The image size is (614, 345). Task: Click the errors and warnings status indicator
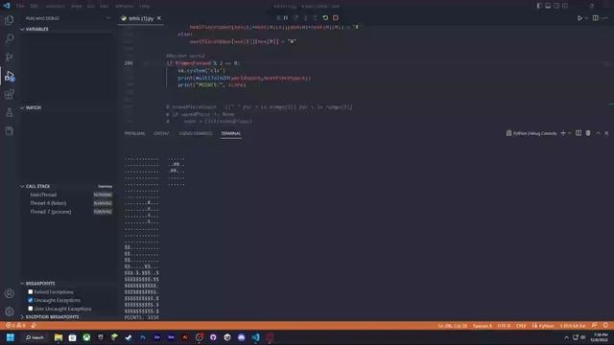[x=15, y=326]
